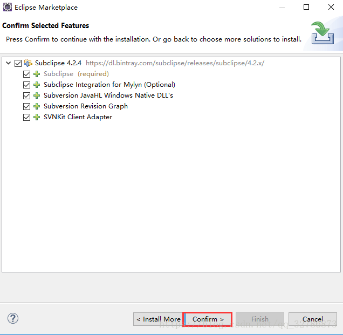Viewport: 343px width, 335px height.
Task: Click the green plus icon beside Subclipse (required)
Action: [x=37, y=74]
